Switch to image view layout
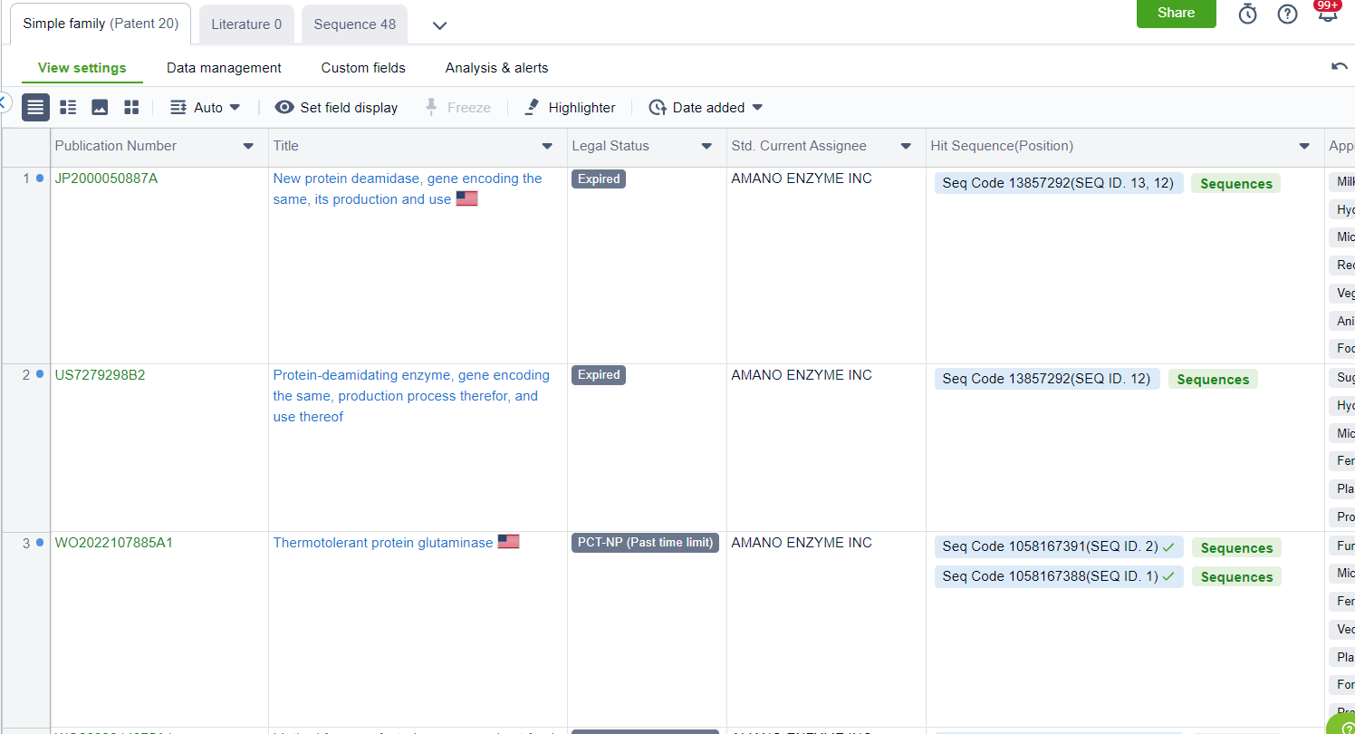This screenshot has height=734, width=1355. (100, 107)
